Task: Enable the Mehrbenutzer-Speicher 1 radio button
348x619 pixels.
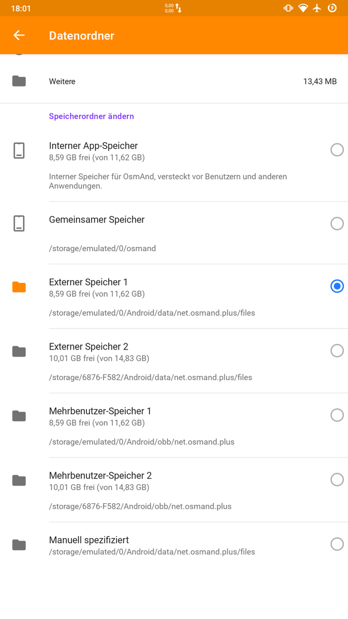Action: (337, 415)
